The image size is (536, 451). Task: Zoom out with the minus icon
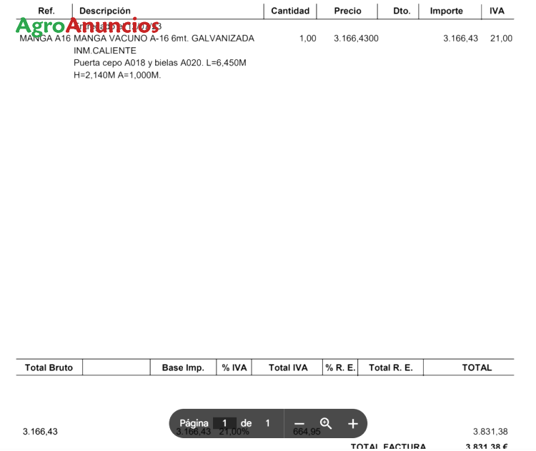coord(299,424)
